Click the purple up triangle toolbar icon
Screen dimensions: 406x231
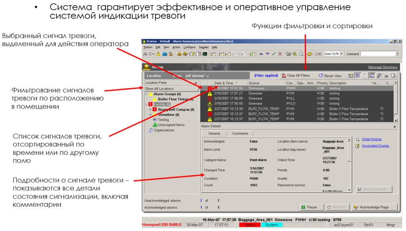[261, 54]
